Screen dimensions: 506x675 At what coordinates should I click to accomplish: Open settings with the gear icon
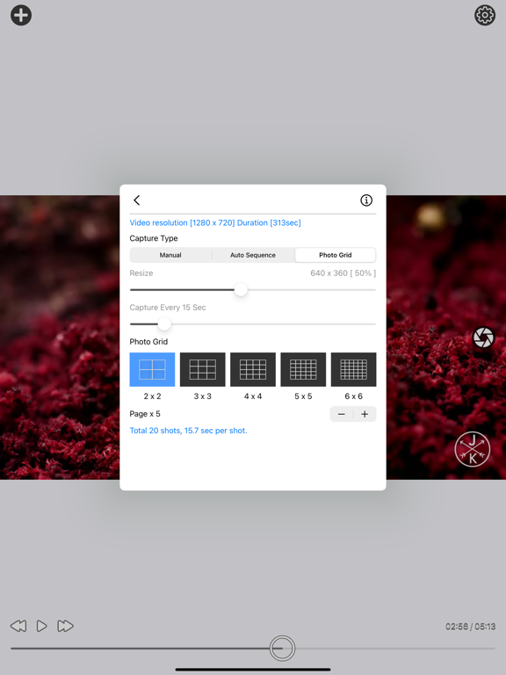(485, 16)
